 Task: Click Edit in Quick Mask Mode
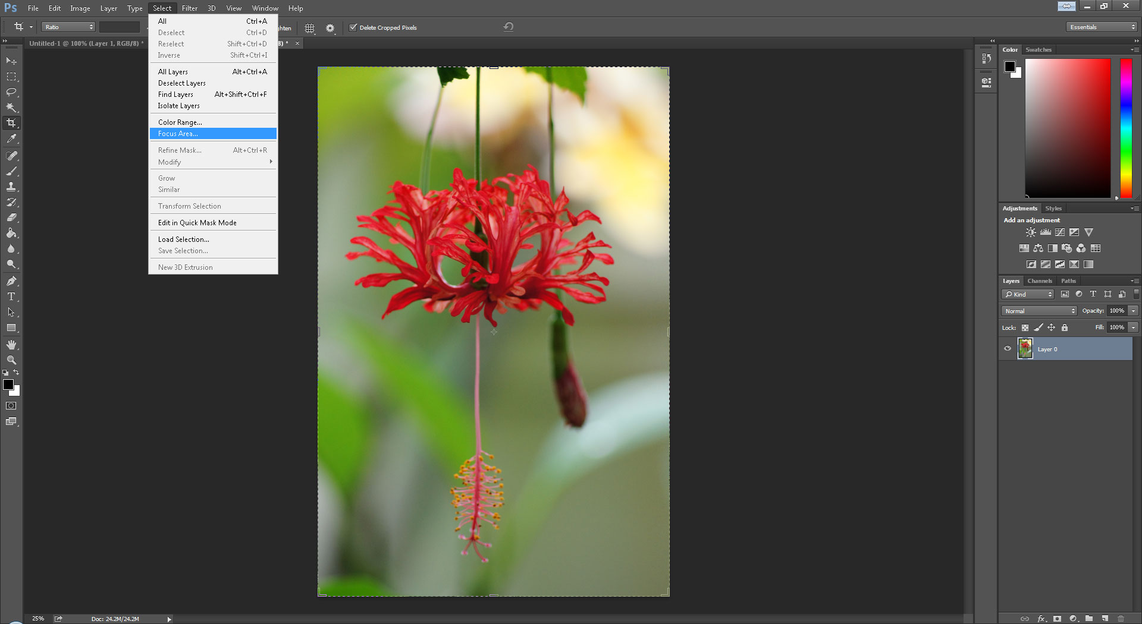coord(197,223)
